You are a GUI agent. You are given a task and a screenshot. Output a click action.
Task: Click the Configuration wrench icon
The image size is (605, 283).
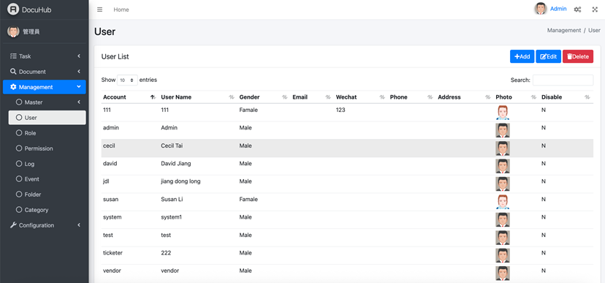(13, 225)
